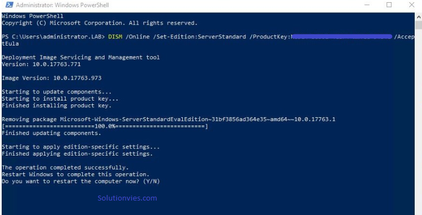Click the scrollbar up arrow

[419, 17]
